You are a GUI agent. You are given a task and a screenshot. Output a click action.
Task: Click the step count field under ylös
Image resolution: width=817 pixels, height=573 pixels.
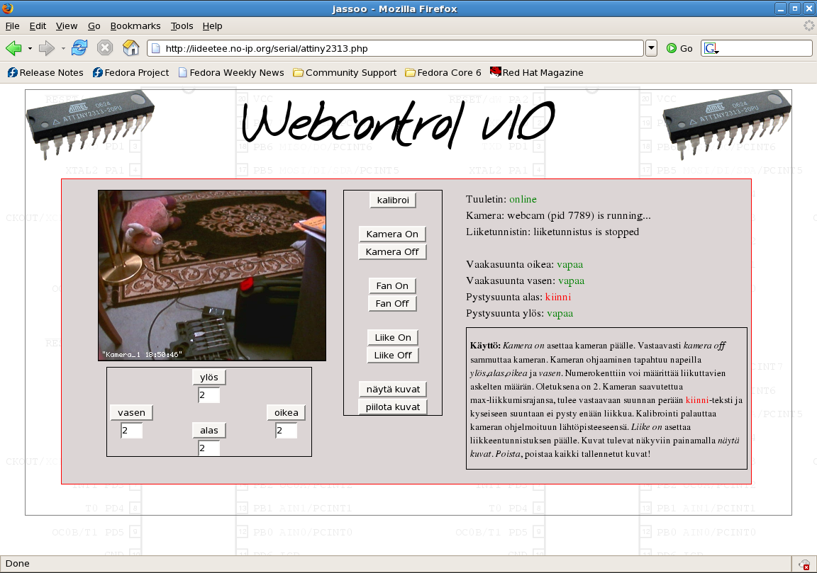pyautogui.click(x=209, y=395)
